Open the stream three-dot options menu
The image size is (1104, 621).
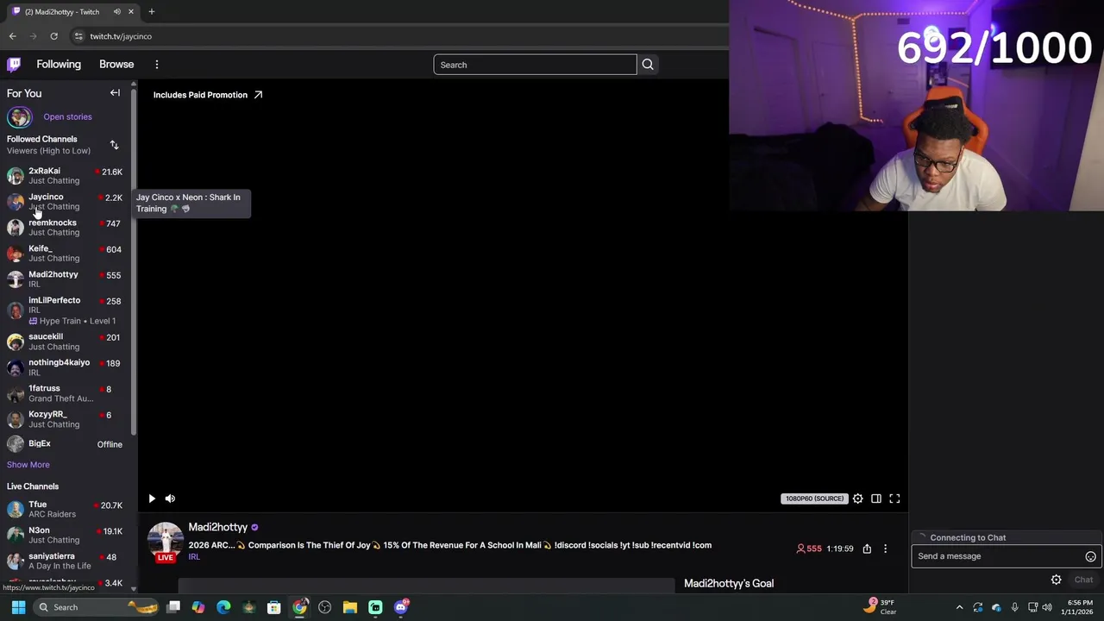point(885,549)
